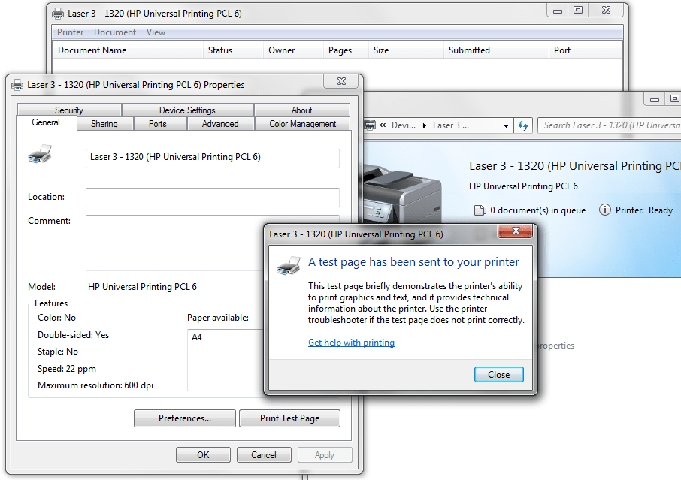Click 'Printer: Ready' status text
Screen dimensions: 681x480
click(644, 210)
